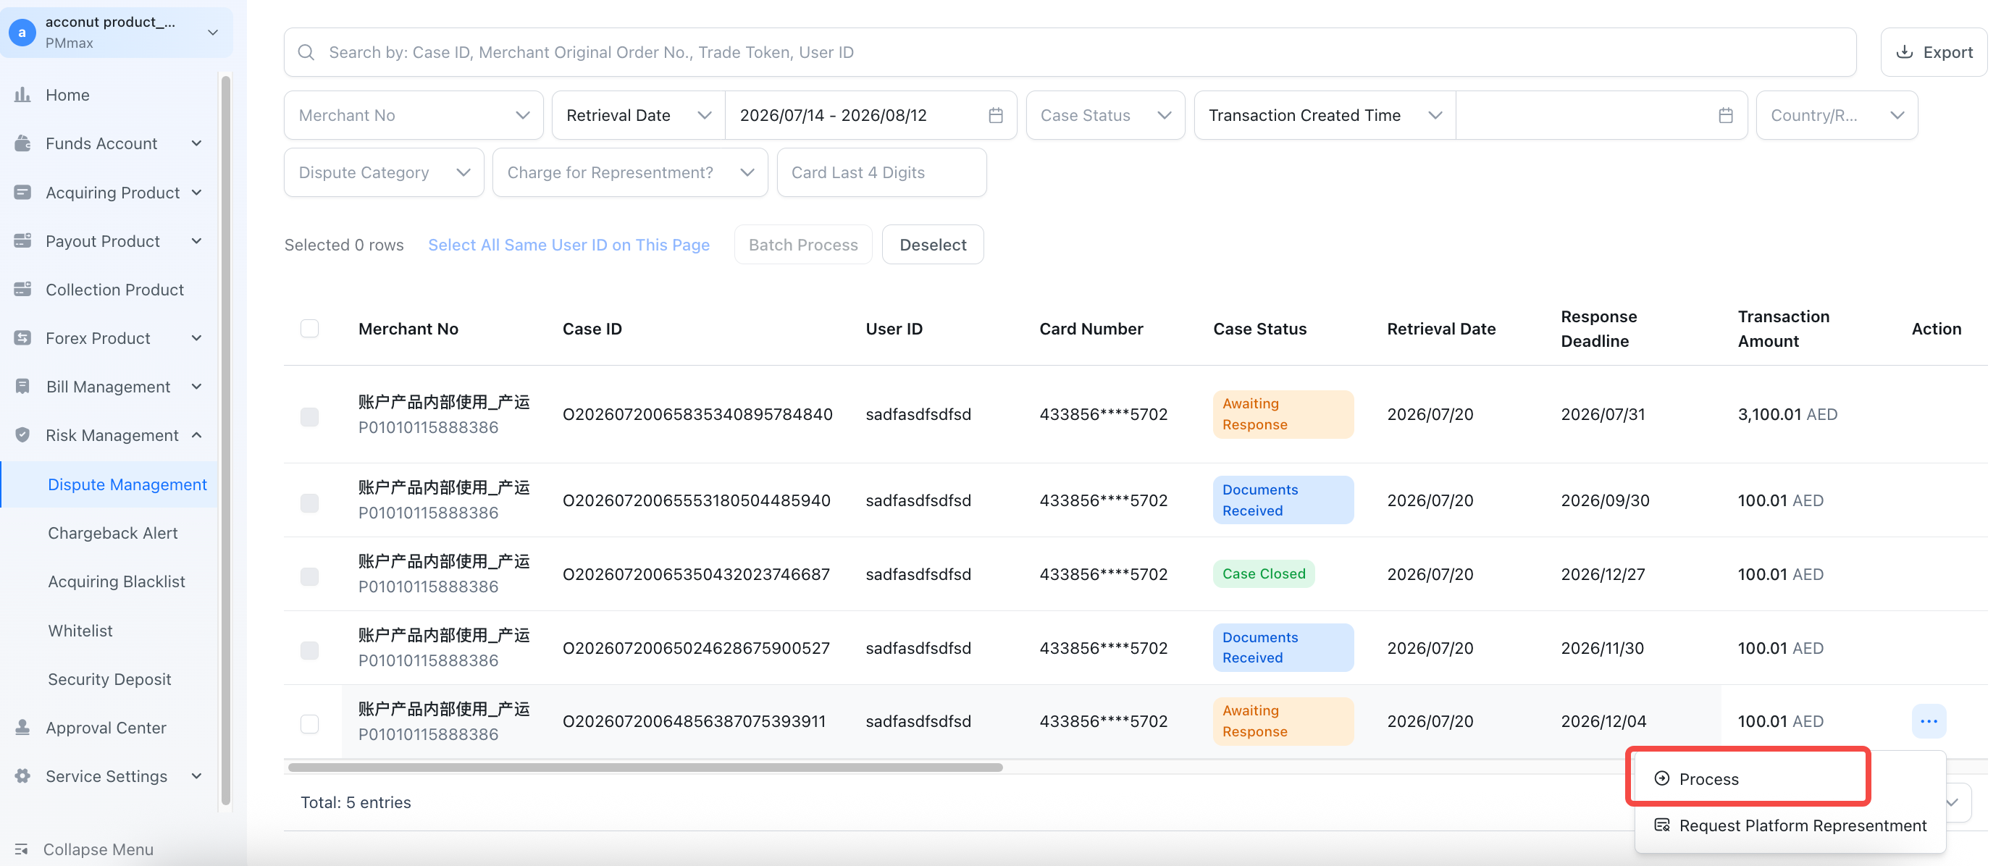Click the Case Closed status badge

click(x=1264, y=573)
